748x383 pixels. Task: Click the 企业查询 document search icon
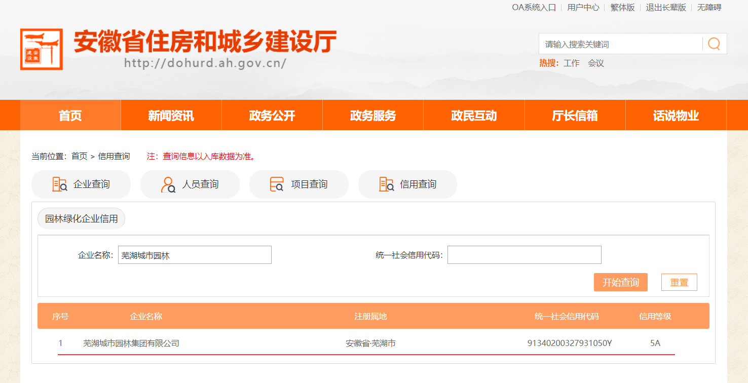pyautogui.click(x=60, y=184)
